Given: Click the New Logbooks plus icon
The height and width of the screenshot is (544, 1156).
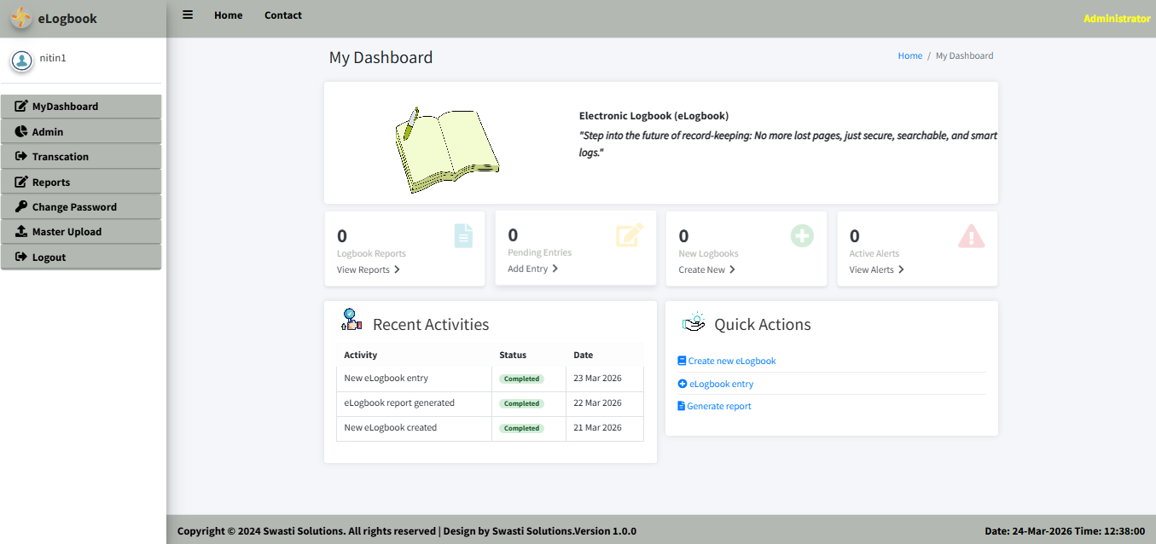Looking at the screenshot, I should (x=802, y=235).
